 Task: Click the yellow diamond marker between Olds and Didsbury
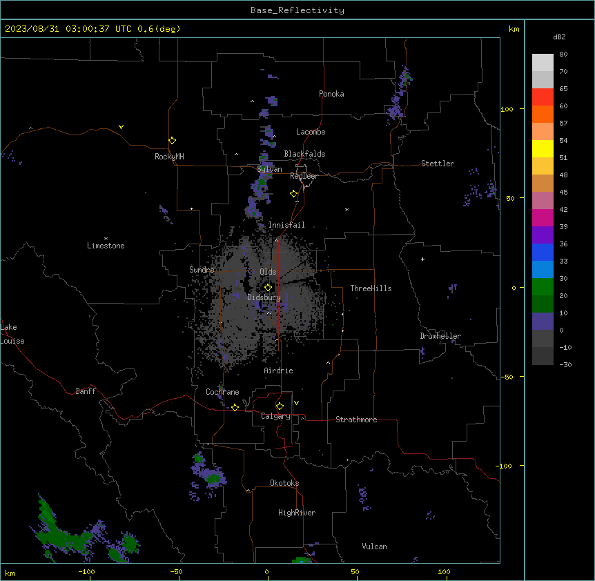(268, 288)
